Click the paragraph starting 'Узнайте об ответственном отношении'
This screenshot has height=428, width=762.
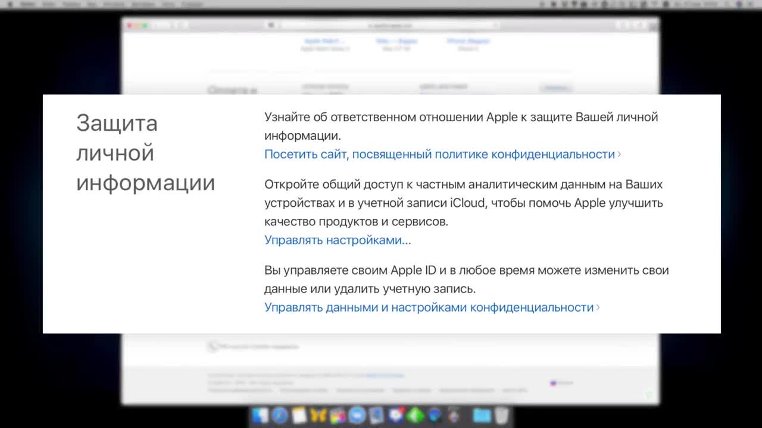[461, 126]
